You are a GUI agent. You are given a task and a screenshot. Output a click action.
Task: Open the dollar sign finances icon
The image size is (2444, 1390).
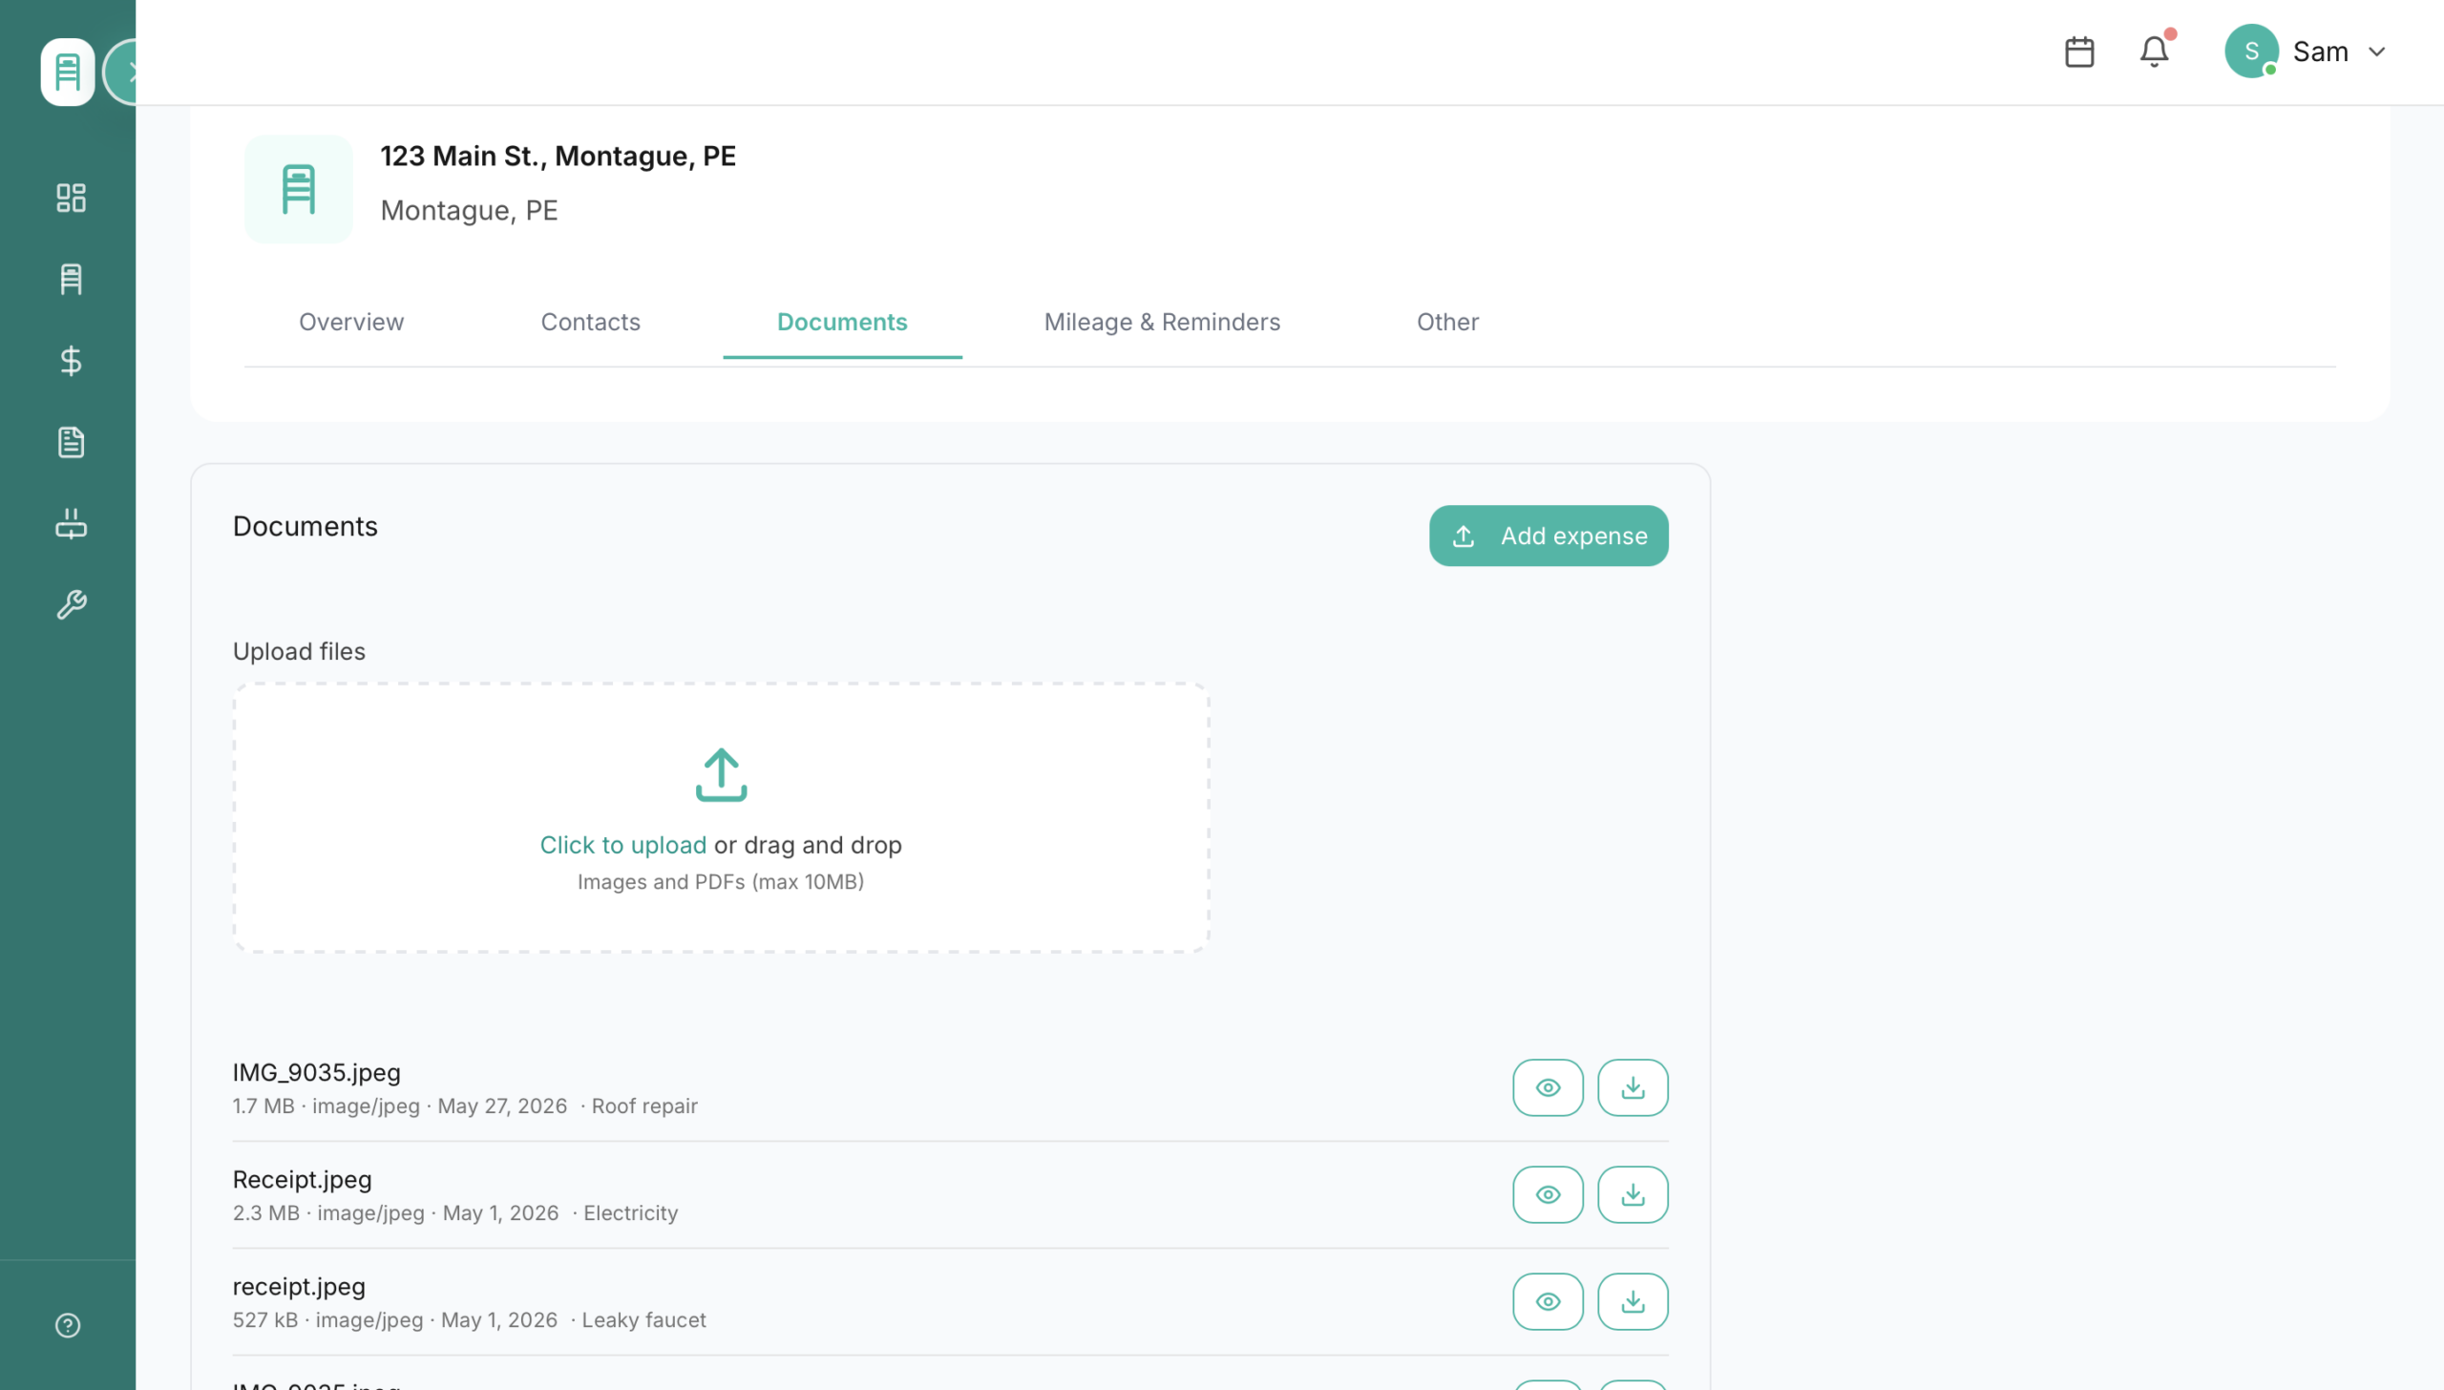click(71, 361)
